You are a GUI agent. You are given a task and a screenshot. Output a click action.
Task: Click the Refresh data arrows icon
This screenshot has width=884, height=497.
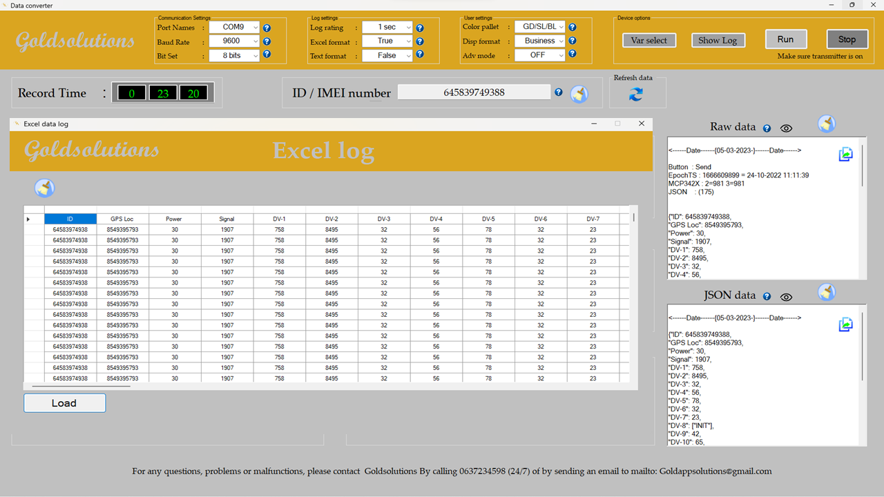[636, 95]
